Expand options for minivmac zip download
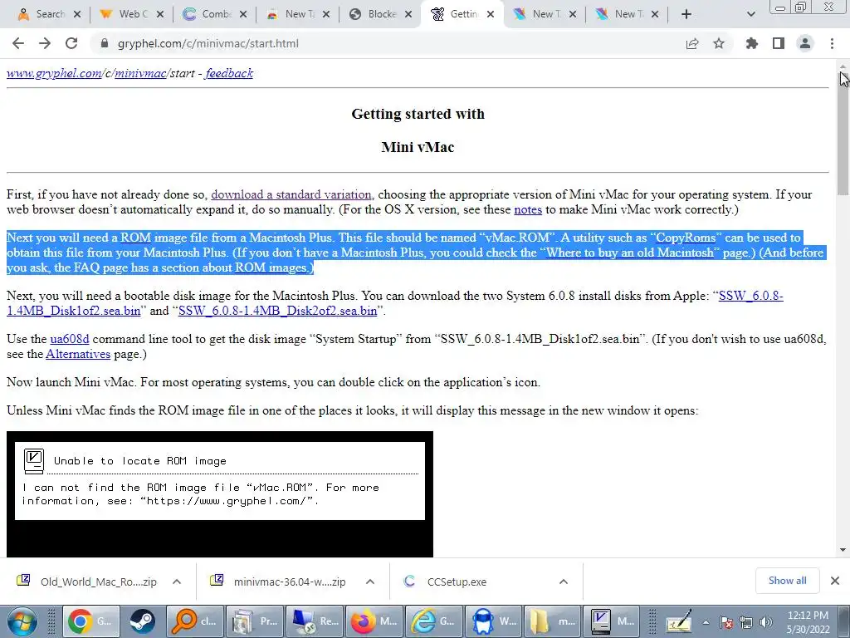This screenshot has height=638, width=850. [370, 582]
